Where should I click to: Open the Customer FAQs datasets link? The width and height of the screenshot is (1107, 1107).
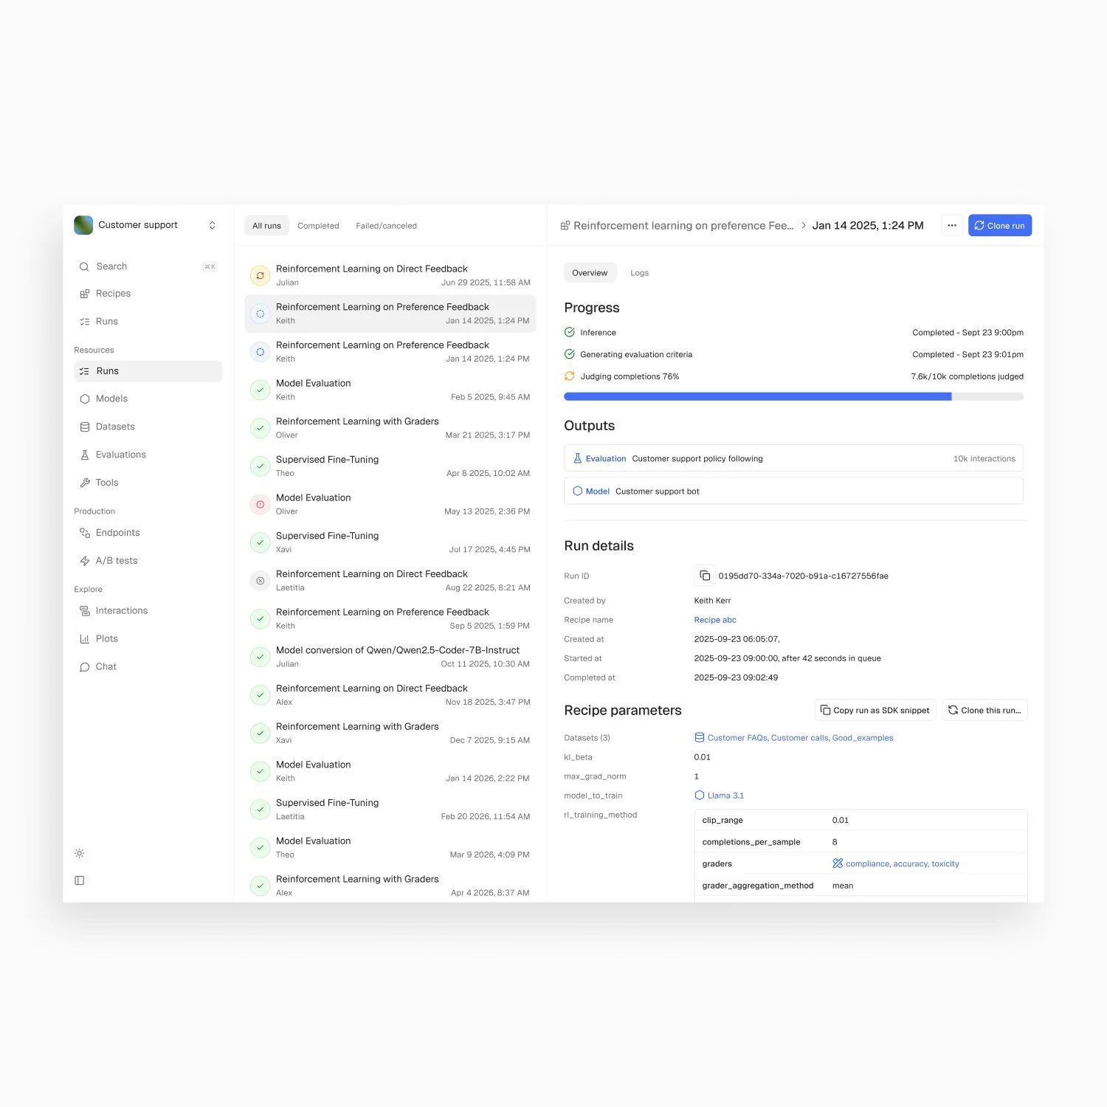pos(794,738)
